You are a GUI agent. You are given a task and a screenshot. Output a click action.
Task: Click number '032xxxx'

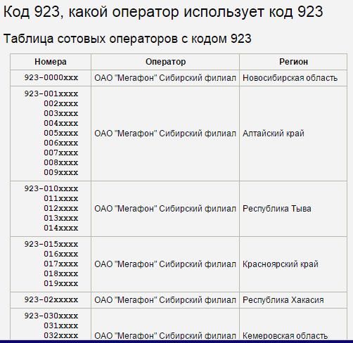tap(61, 335)
